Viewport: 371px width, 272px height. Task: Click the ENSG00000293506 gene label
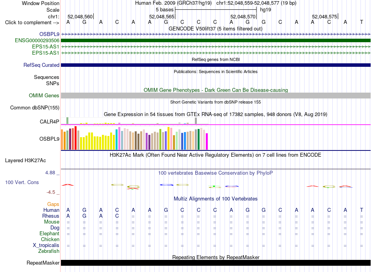(37, 41)
